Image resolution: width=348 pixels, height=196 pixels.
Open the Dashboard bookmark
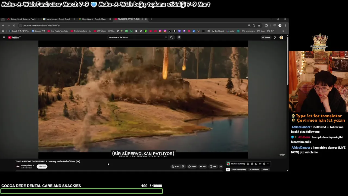click(218, 31)
